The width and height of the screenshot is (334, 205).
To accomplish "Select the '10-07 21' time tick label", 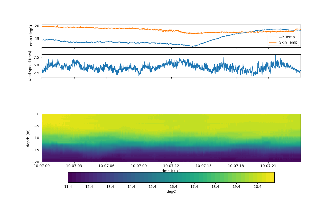I will tap(268, 166).
